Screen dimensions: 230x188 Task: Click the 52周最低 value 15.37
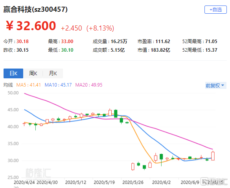(211, 50)
